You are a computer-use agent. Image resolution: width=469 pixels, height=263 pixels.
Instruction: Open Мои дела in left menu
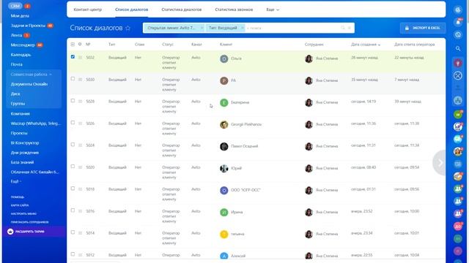(20, 16)
